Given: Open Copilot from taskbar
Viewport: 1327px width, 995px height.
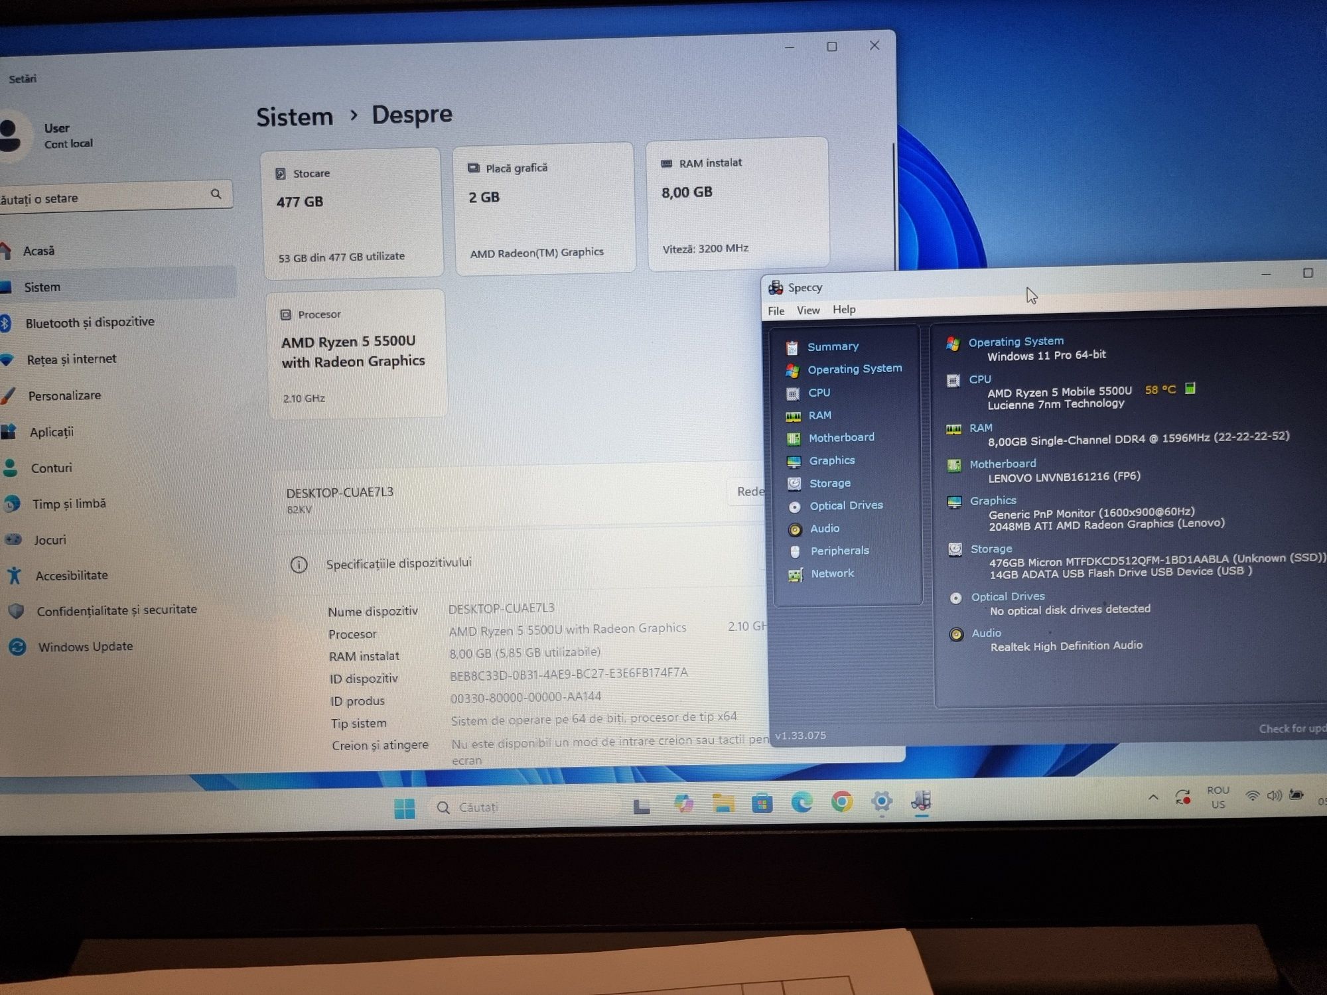Looking at the screenshot, I should 683,804.
